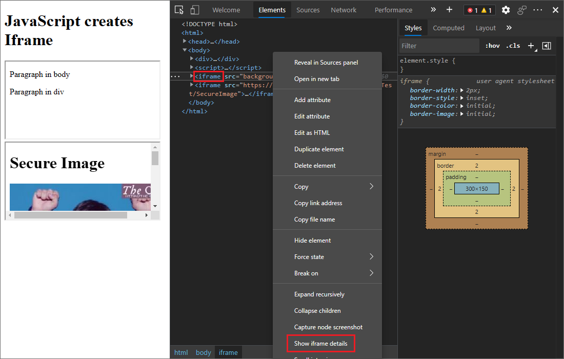Expand the selected iframe background node
This screenshot has height=359, width=564.
pos(192,76)
